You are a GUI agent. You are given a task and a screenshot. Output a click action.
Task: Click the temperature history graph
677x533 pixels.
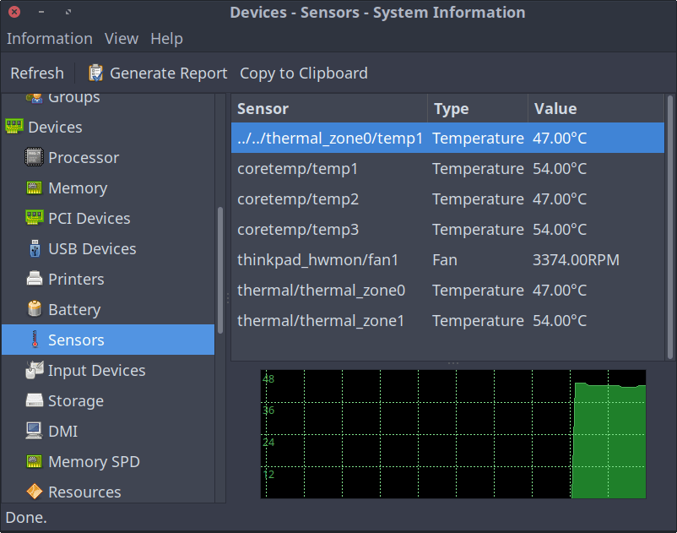point(453,433)
